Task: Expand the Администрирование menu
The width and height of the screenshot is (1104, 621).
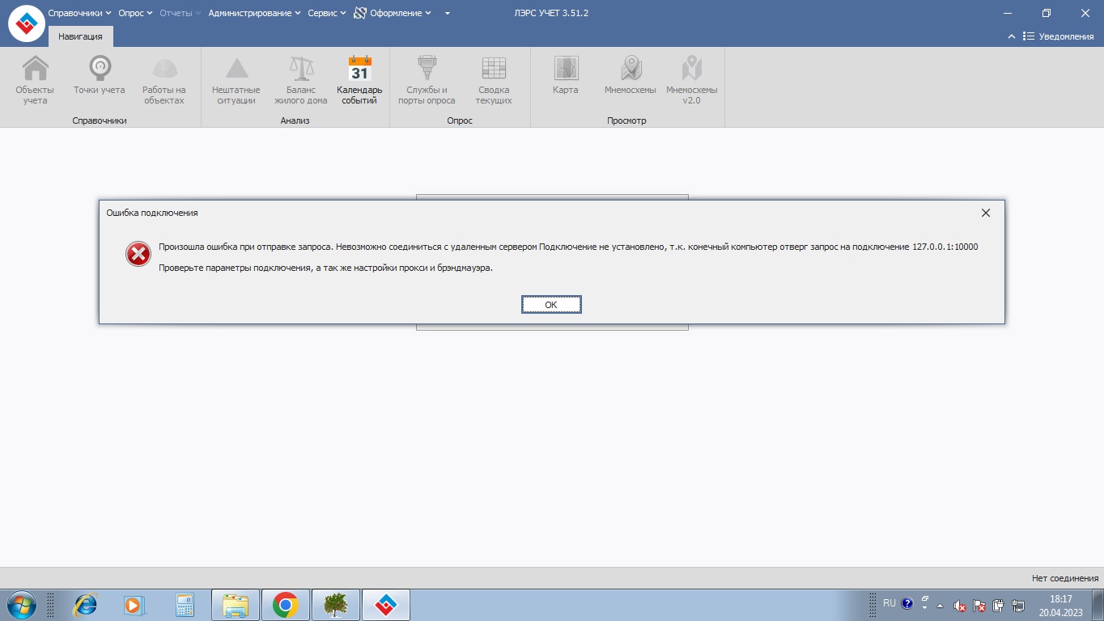Action: 254,13
